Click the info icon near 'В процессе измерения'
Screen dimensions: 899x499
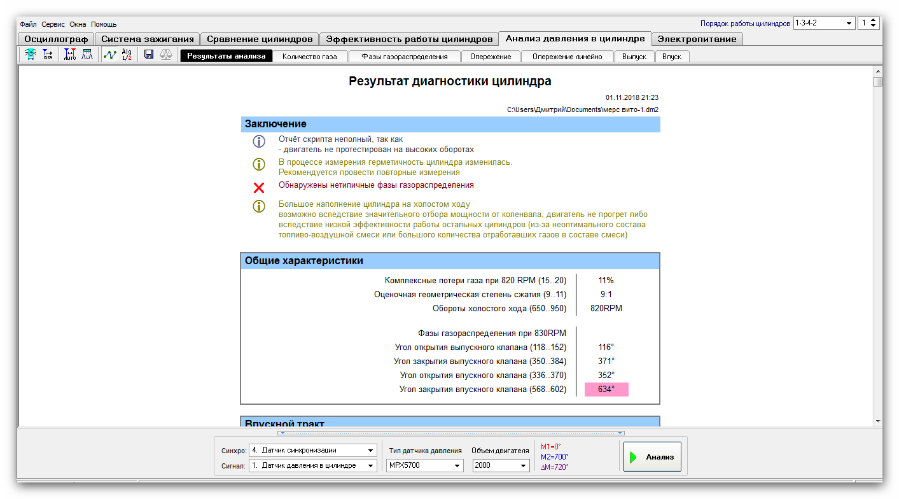pyautogui.click(x=259, y=164)
